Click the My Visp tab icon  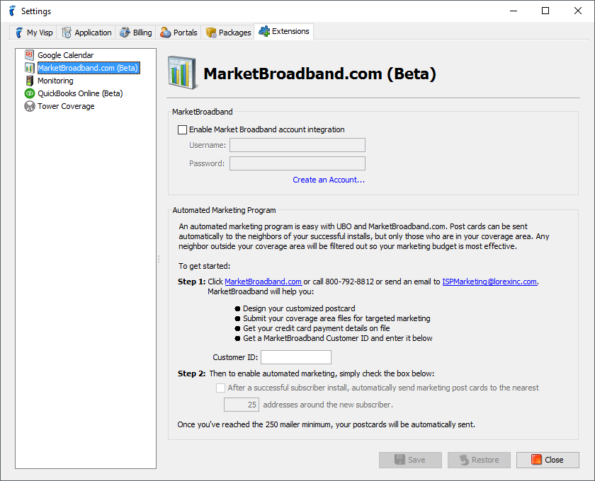click(x=19, y=33)
